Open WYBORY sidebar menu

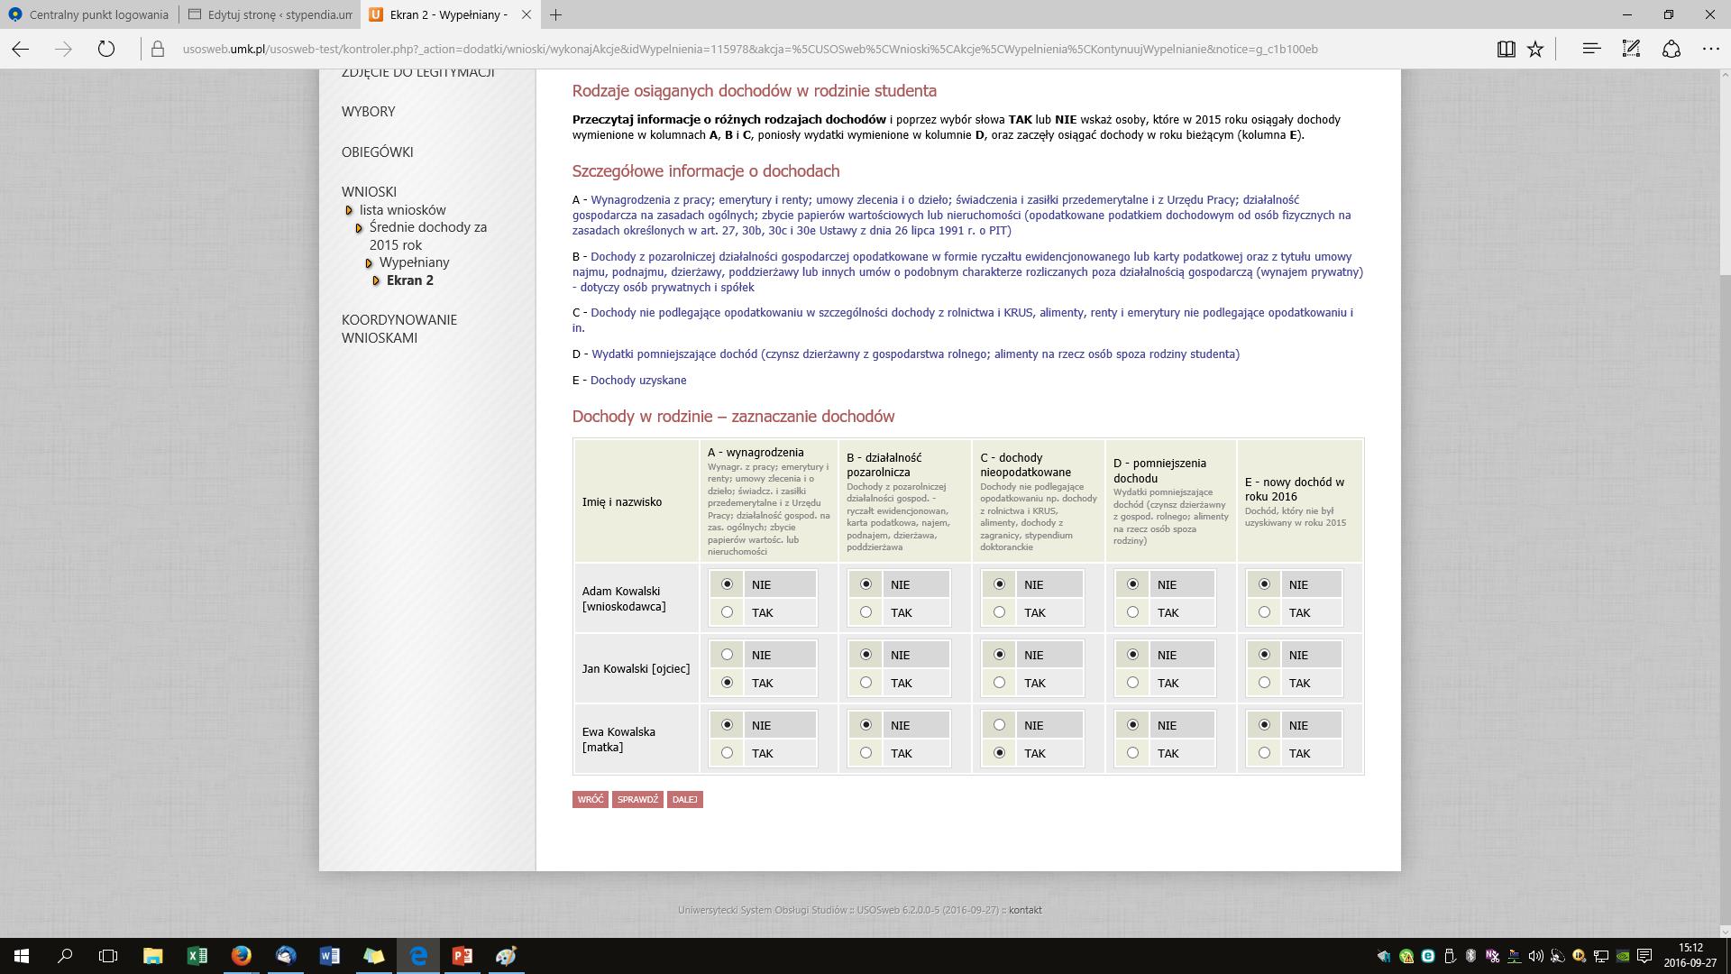[368, 112]
